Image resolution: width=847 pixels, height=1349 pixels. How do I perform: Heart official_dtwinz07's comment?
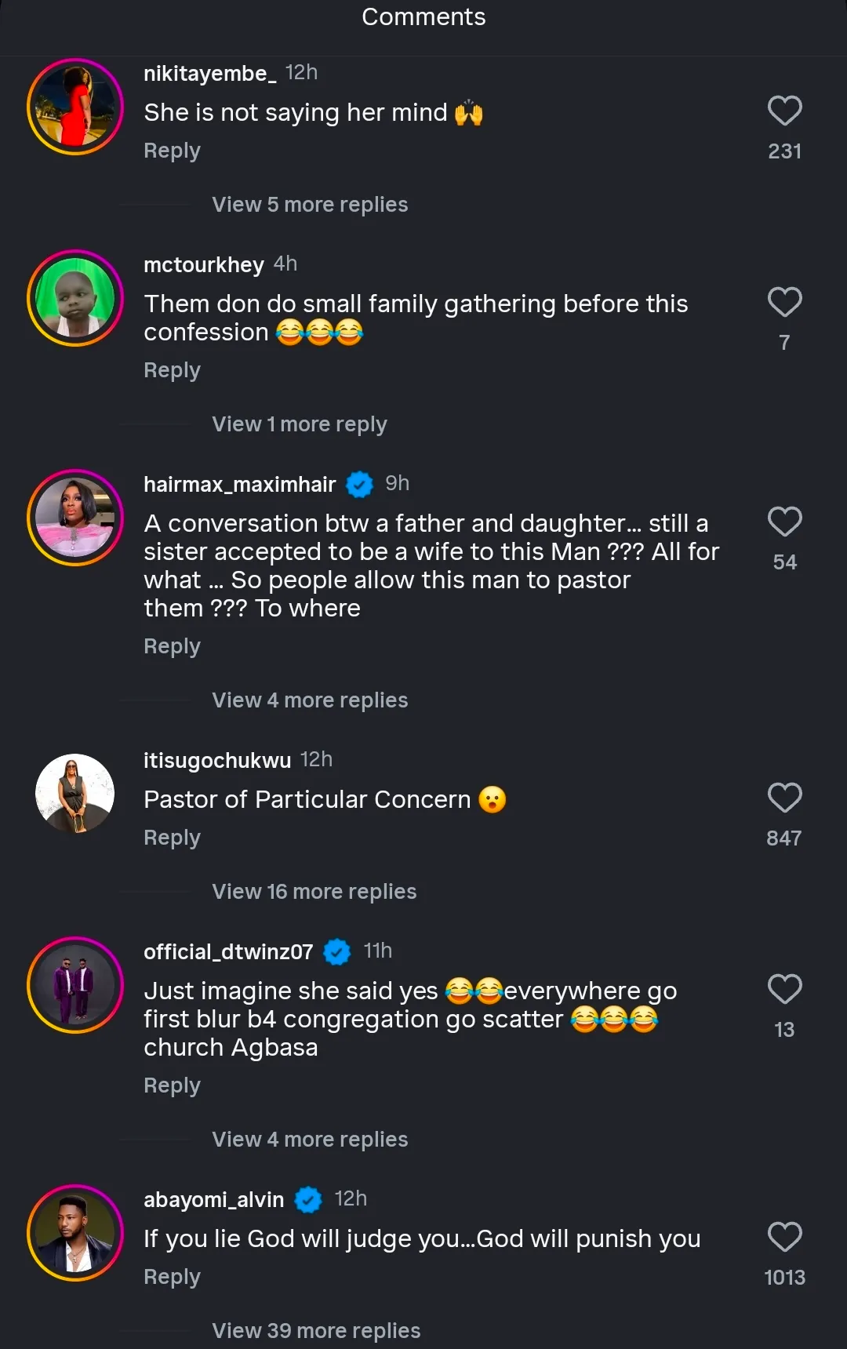point(784,989)
